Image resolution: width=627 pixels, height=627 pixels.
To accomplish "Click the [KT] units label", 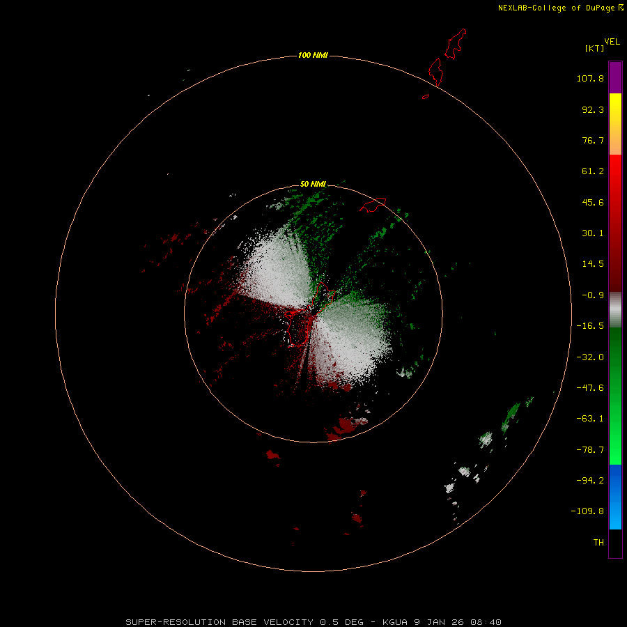I will (x=594, y=48).
